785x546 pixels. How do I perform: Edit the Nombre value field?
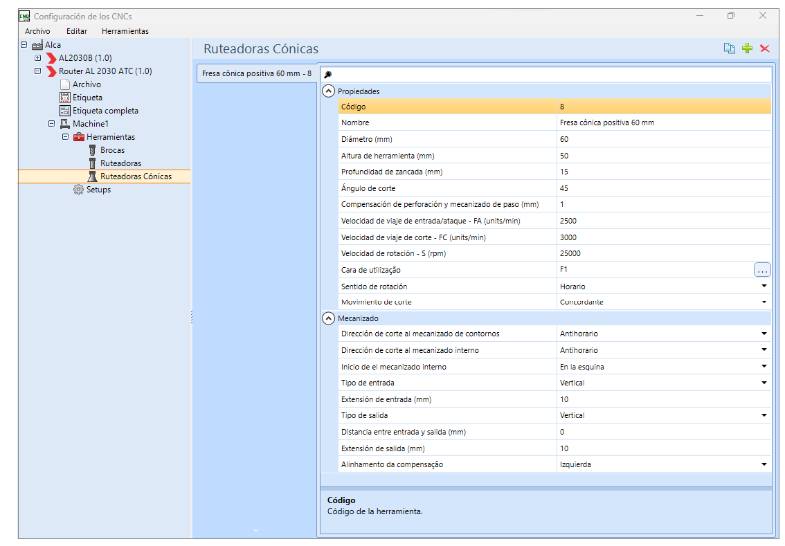coord(664,122)
